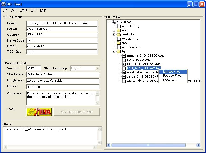
Task: Click the Maker field Nintendo
Action: [x=63, y=87]
